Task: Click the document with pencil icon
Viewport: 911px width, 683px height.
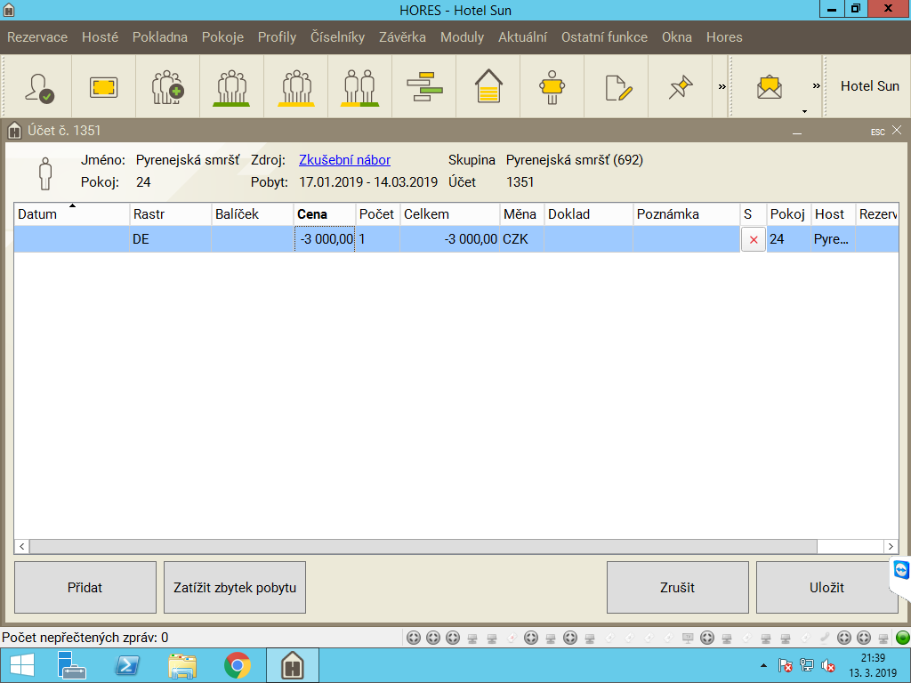Action: (x=617, y=86)
